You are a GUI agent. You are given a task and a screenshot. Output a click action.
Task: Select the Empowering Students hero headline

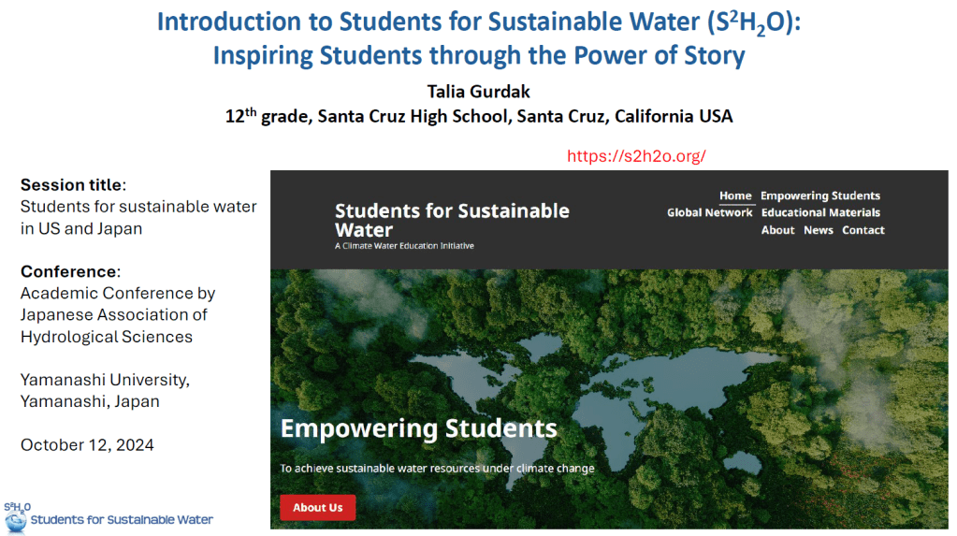(x=418, y=429)
